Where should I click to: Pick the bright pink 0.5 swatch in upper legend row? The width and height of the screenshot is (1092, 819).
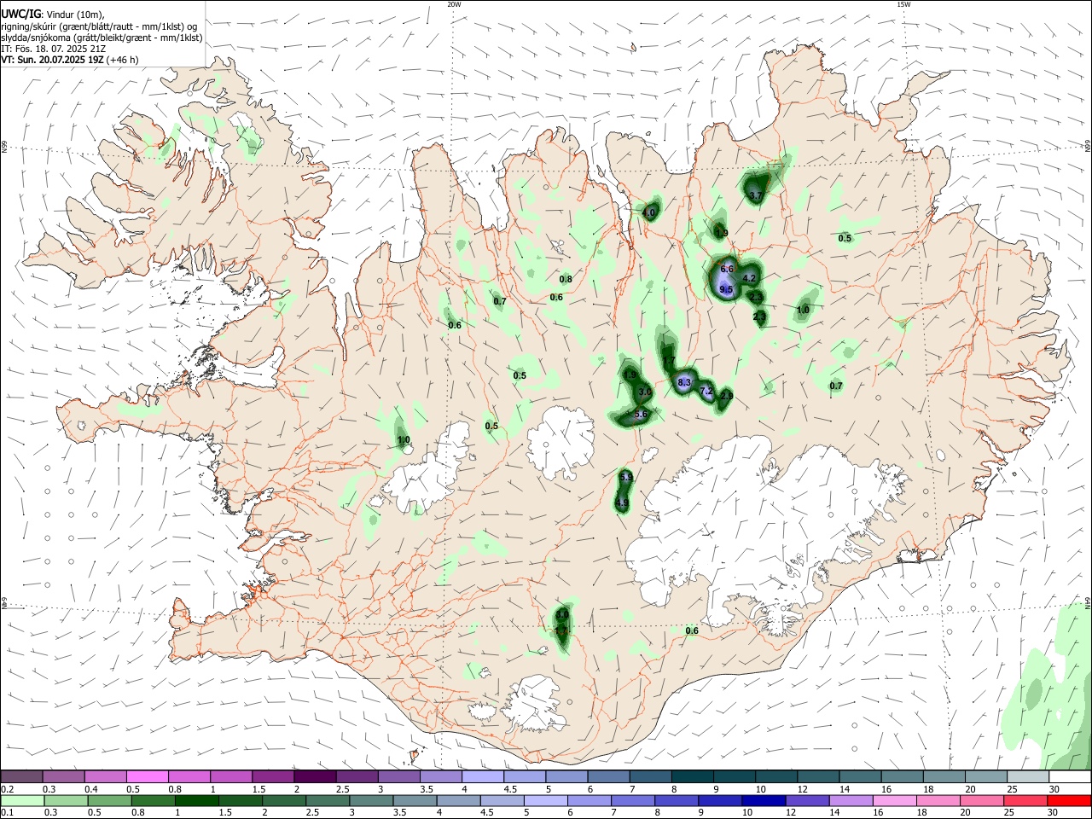pyautogui.click(x=147, y=777)
